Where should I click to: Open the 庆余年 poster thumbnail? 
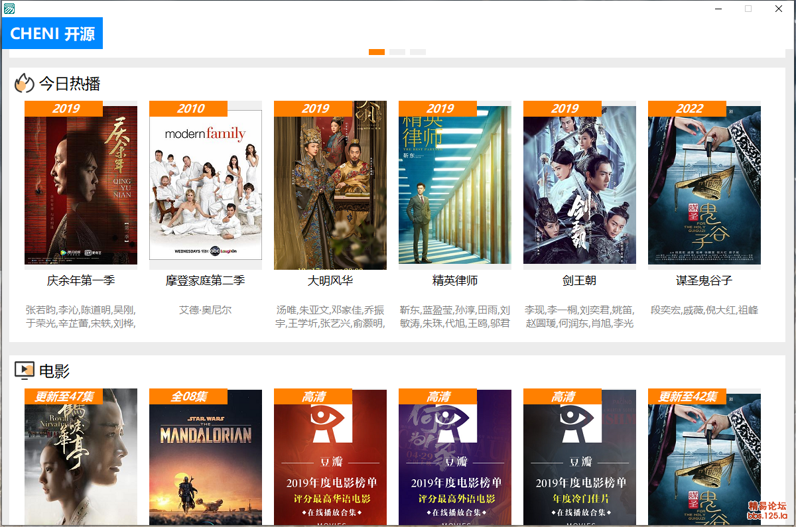click(x=81, y=185)
